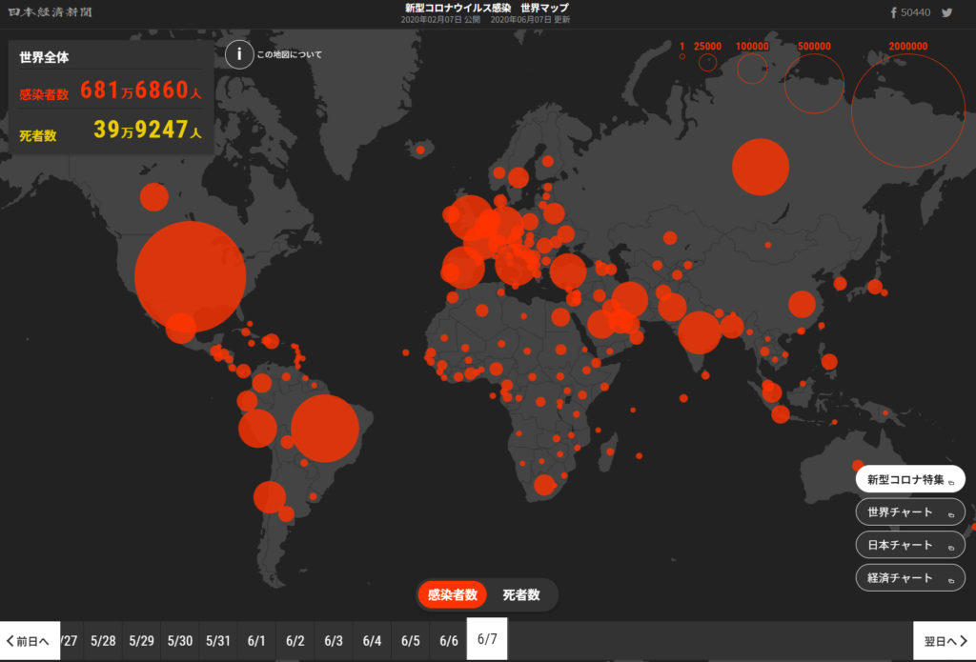
Task: Click the Twitter bird icon
Action: click(946, 12)
